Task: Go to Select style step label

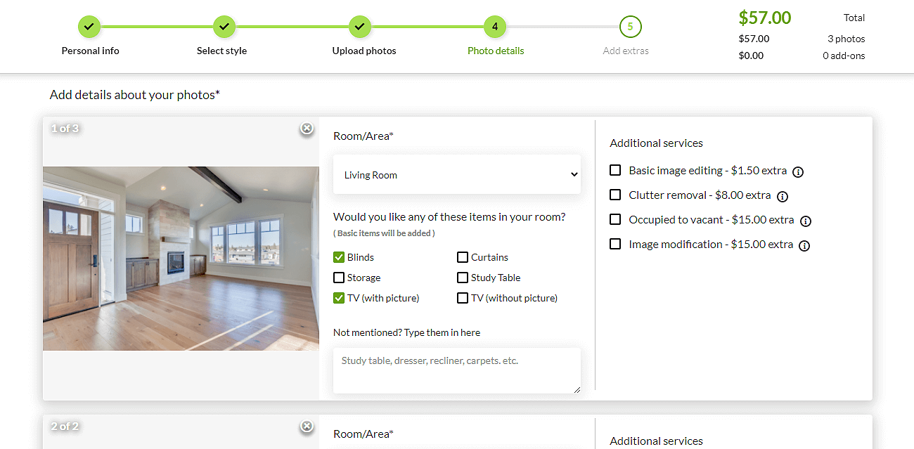Action: pyautogui.click(x=221, y=51)
